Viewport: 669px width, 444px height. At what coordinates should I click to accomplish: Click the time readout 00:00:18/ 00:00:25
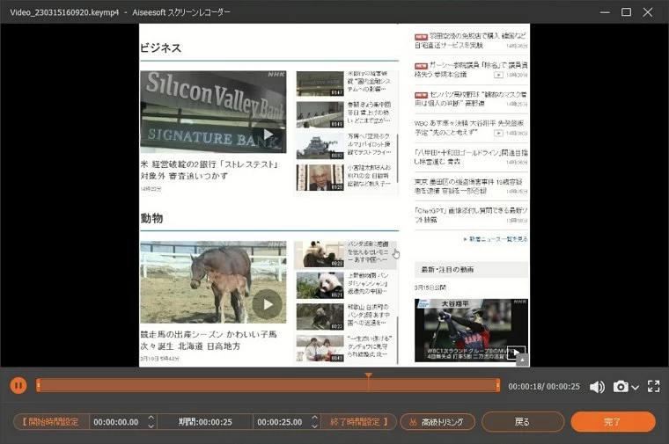544,387
